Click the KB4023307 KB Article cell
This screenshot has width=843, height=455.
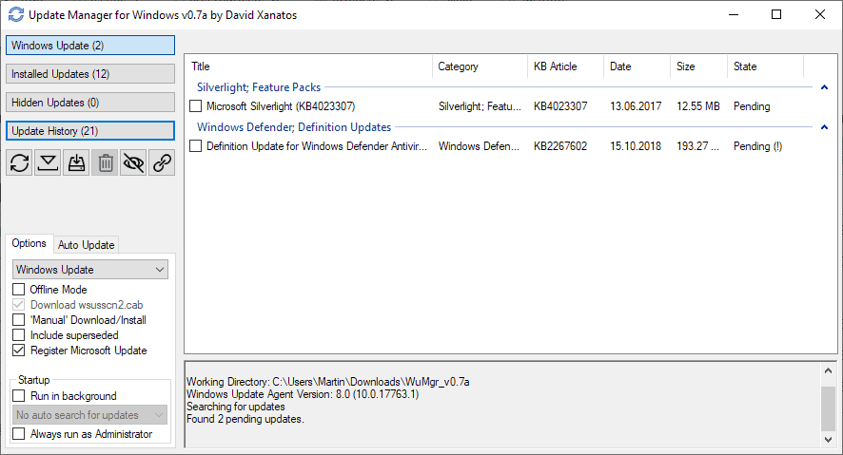(560, 106)
